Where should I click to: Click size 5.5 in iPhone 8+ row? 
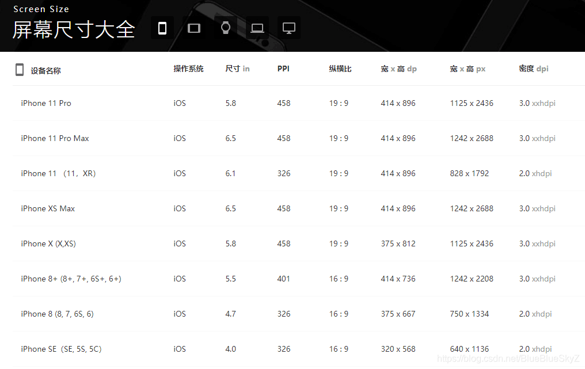[x=230, y=279]
